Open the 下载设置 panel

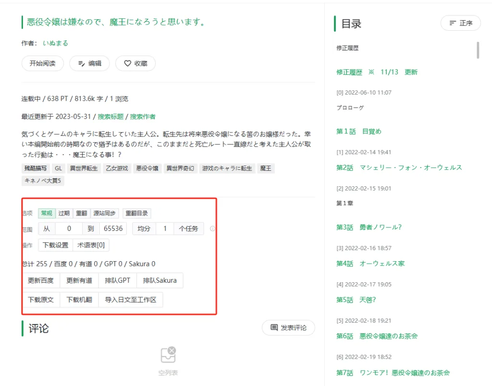(55, 245)
